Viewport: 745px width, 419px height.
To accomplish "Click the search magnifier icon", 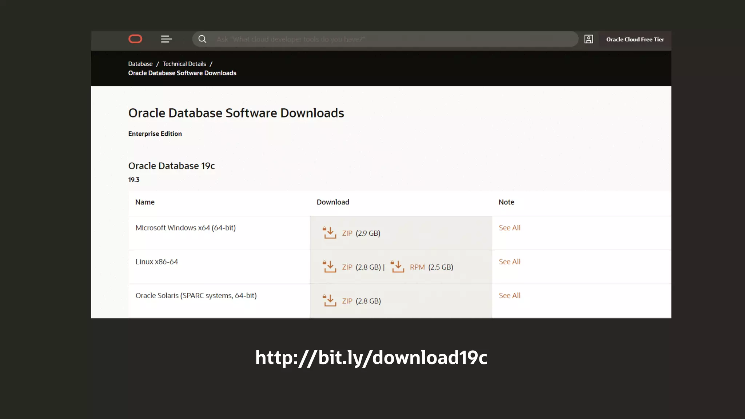I will point(202,39).
